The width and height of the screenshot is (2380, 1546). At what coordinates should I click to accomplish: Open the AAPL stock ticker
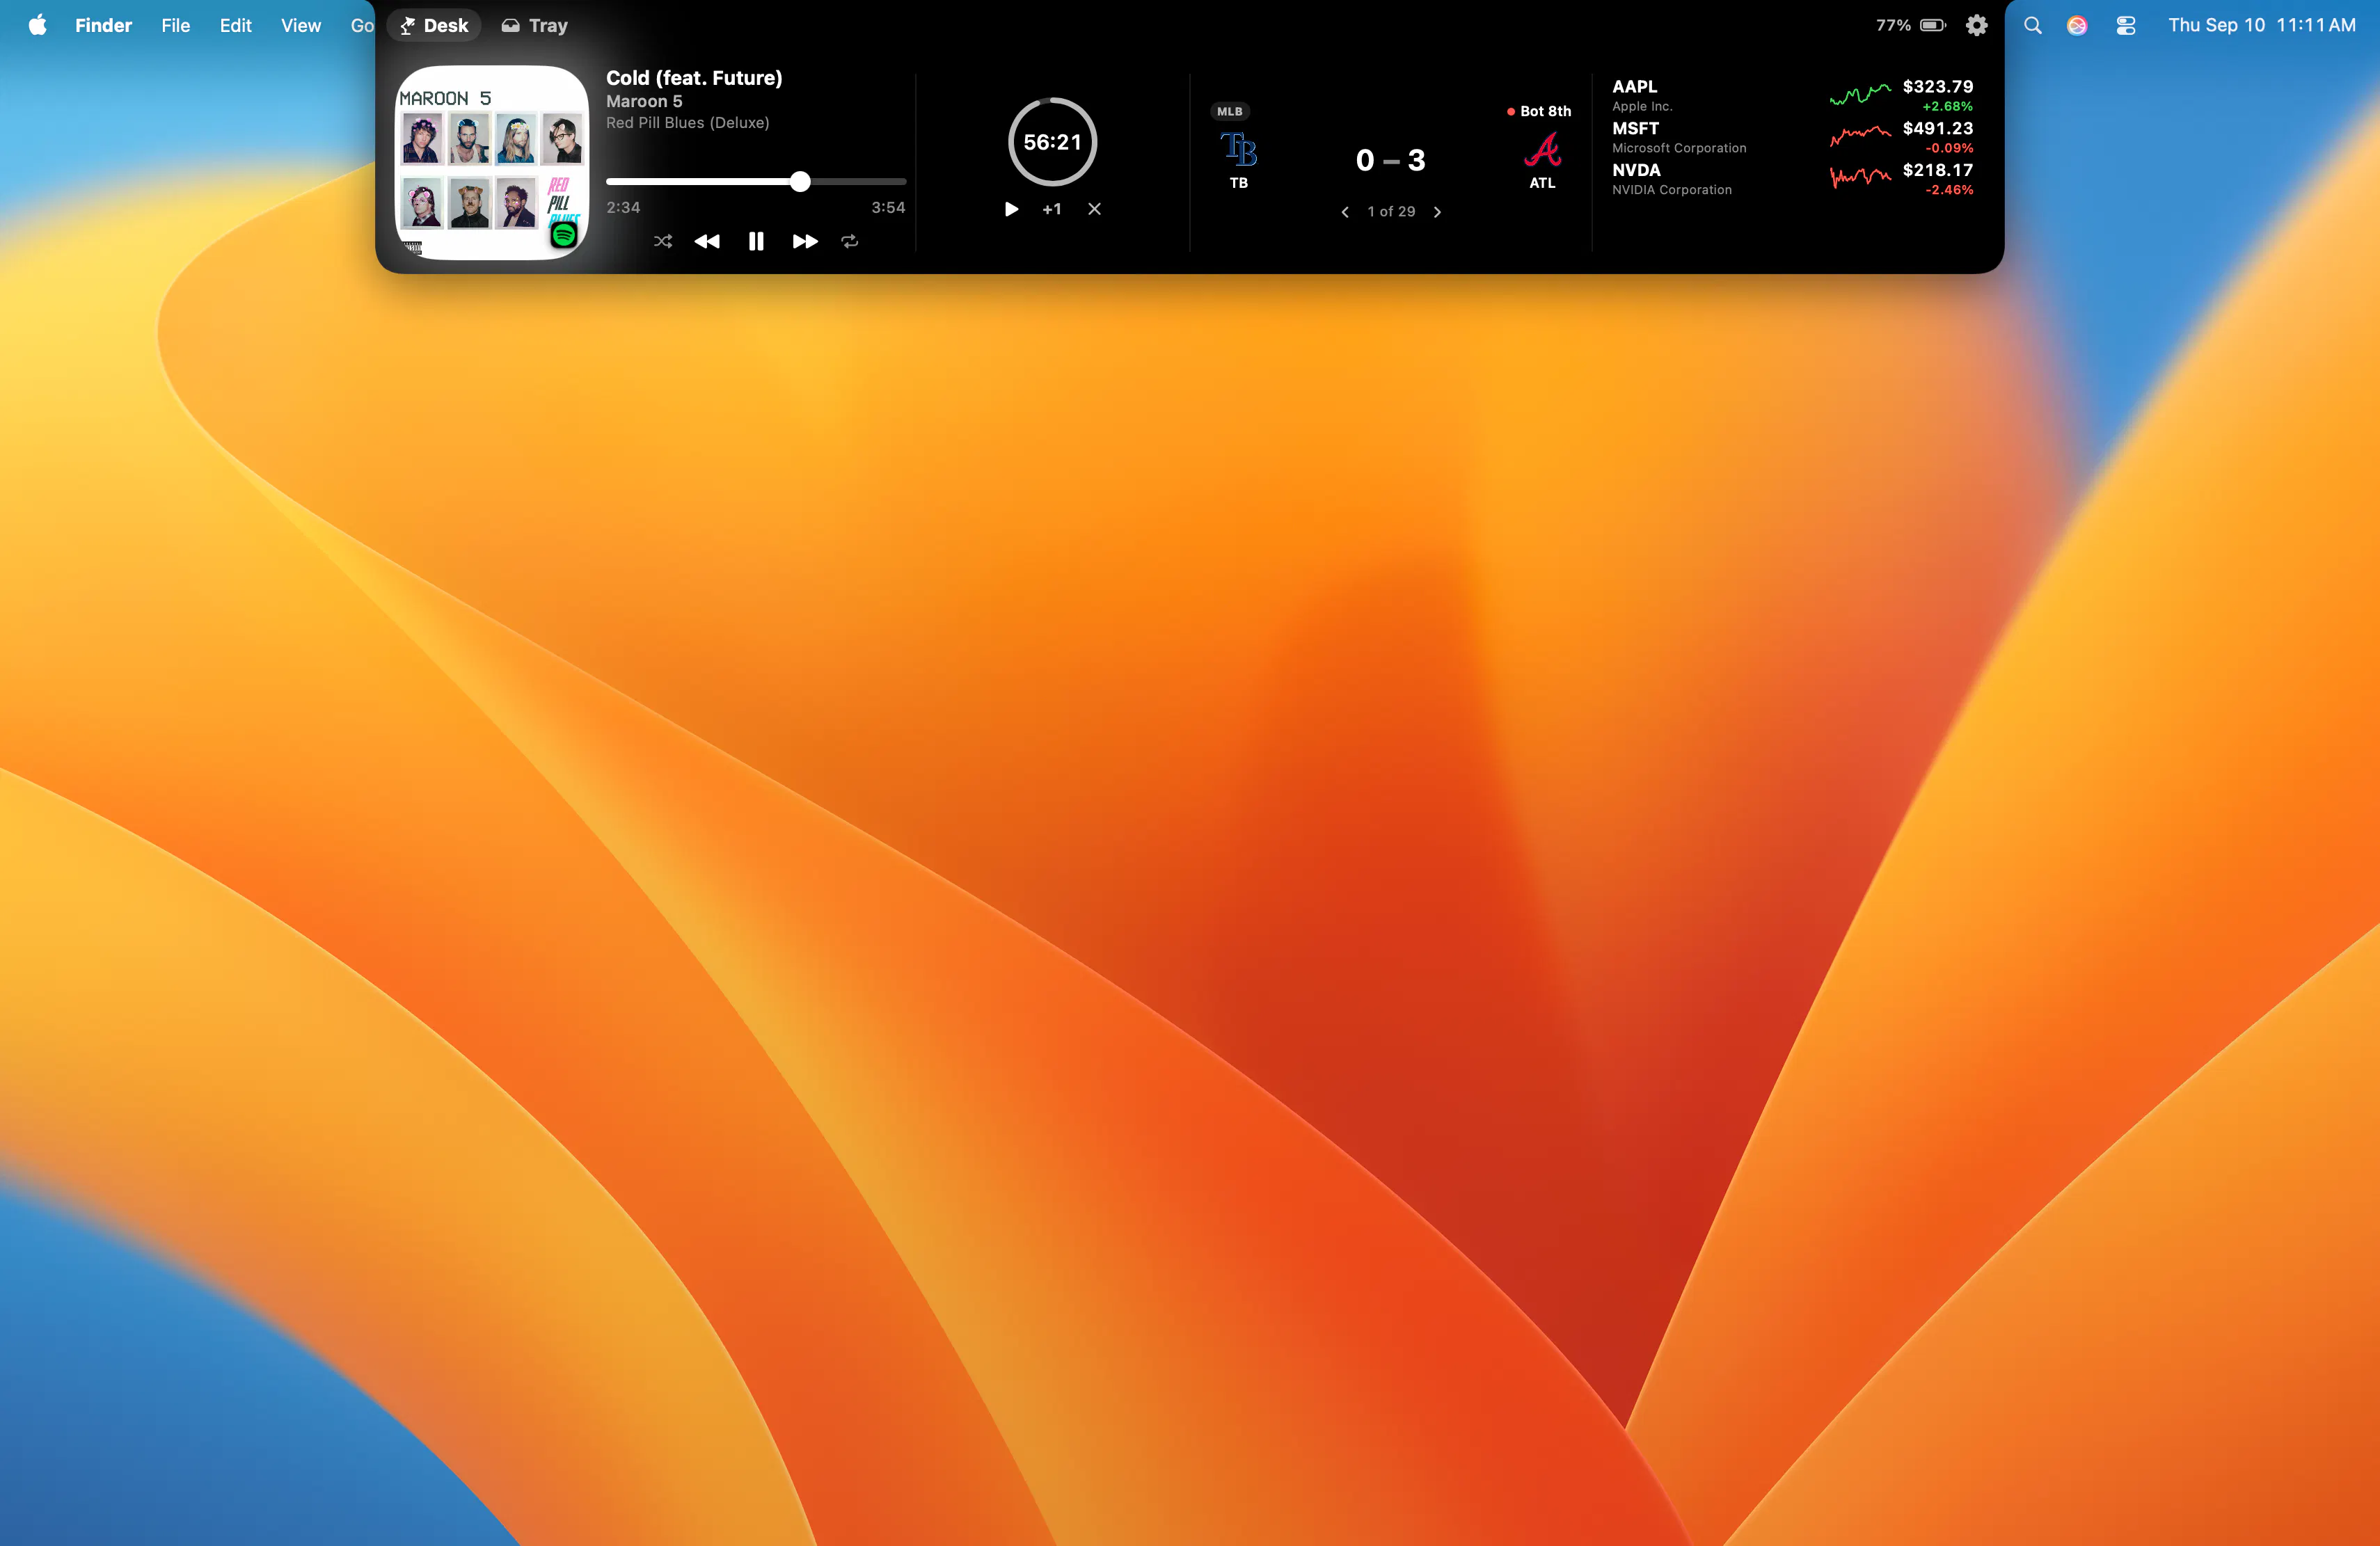[1792, 95]
